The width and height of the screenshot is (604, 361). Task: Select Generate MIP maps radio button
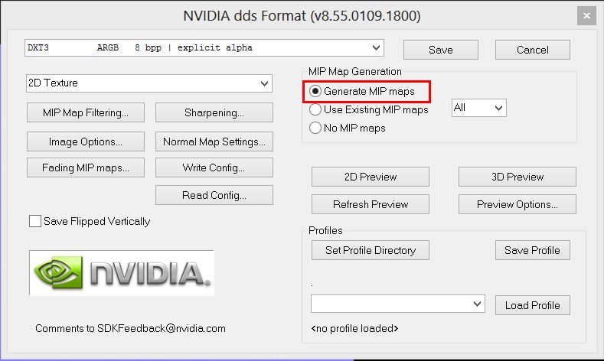tap(315, 91)
